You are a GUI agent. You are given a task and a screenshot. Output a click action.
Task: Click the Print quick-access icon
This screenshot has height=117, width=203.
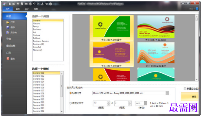tap(30, 4)
